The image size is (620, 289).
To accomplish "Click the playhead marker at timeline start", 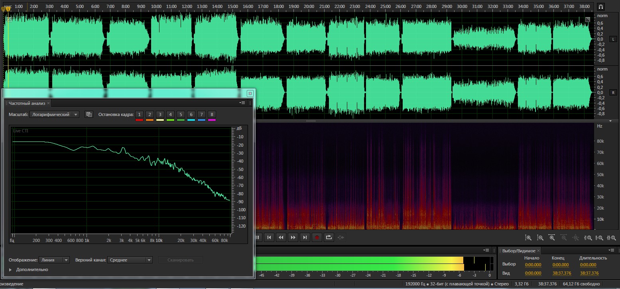I will click(8, 9).
